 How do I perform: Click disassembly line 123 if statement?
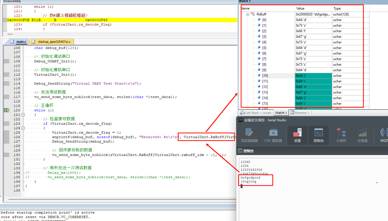(77, 25)
